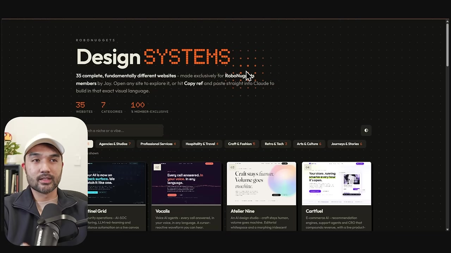Screen dimensions: 451x253
Task: Click the 7 Categories stat
Action: tap(112, 107)
